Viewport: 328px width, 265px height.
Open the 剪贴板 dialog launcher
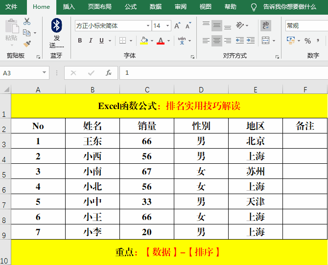tap(38, 57)
